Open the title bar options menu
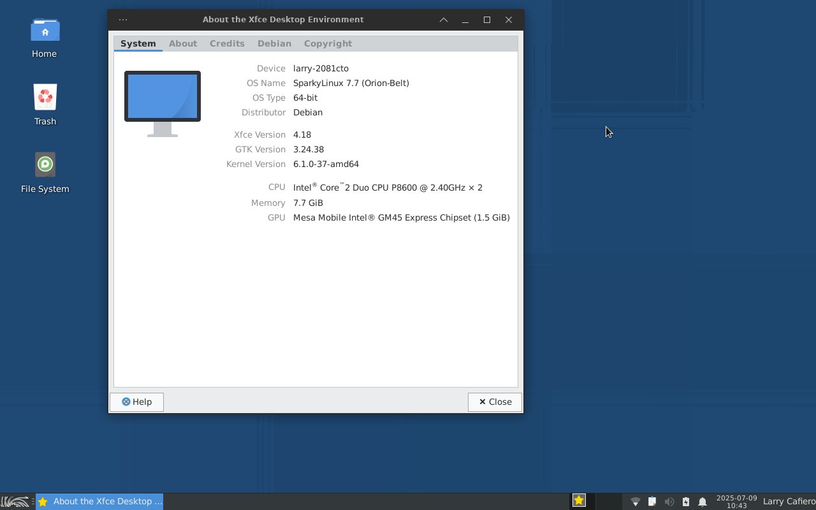 122,20
